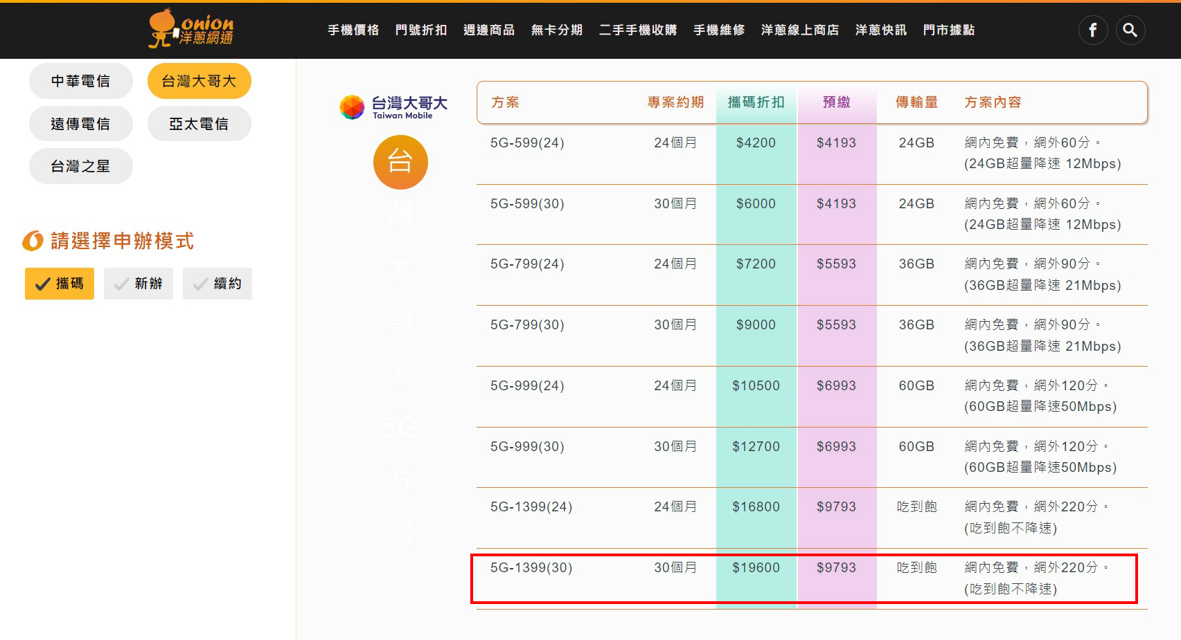Toggle the 新辦 application mode
Screen dimensions: 1181x640
[x=139, y=284]
